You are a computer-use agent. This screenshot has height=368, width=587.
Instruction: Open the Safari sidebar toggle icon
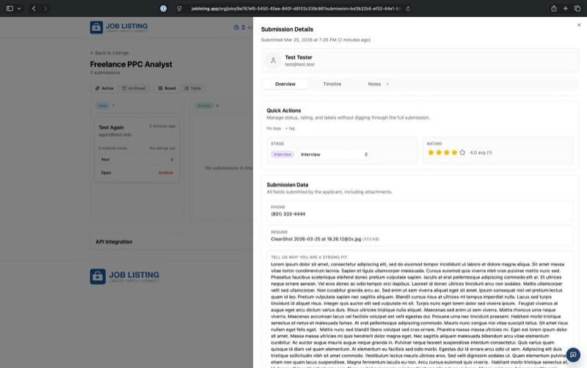click(10, 8)
